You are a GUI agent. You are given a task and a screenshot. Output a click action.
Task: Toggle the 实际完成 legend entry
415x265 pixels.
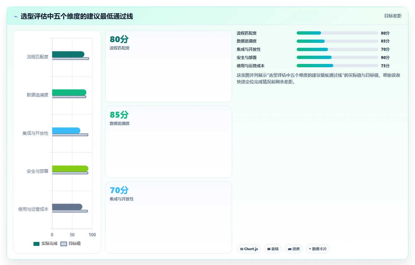click(45, 244)
